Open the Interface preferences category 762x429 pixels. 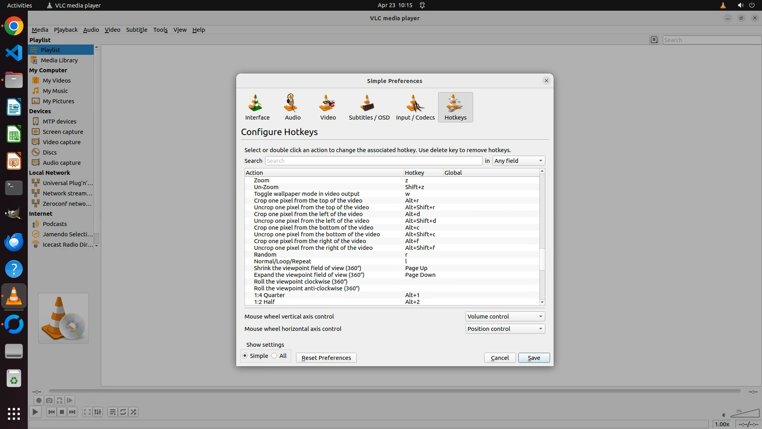pos(257,107)
